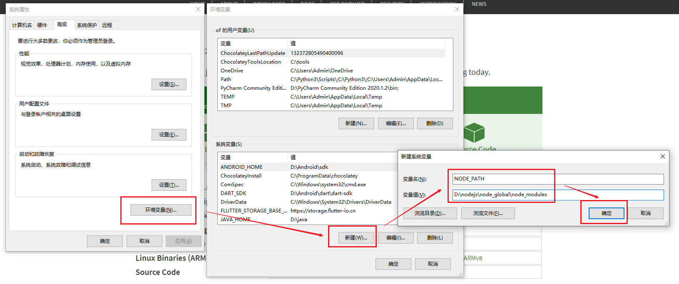
Task: Open NEWS in the website navigation
Action: coord(479,4)
